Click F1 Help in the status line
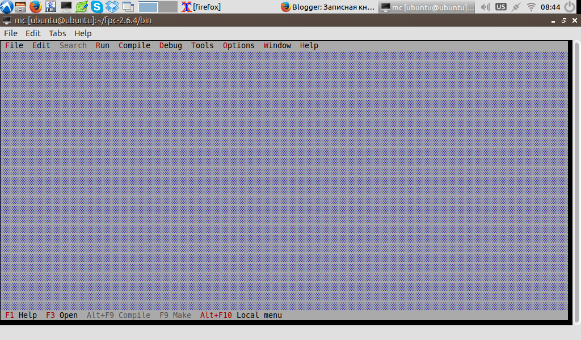 coord(21,315)
